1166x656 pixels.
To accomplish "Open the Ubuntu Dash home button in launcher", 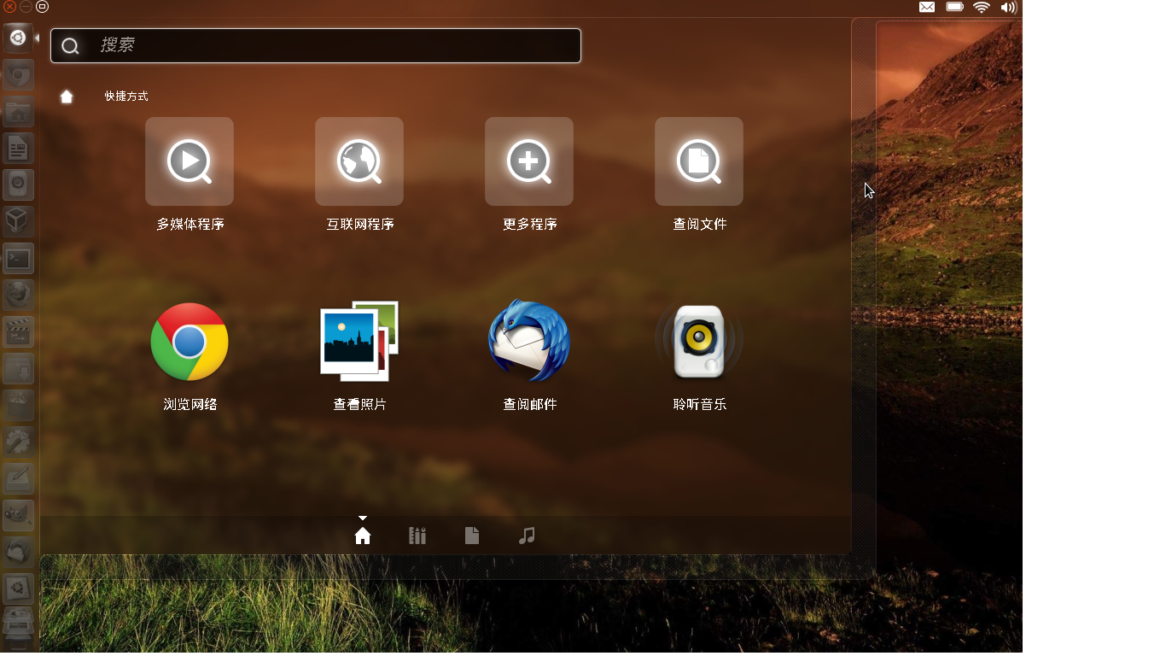I will tap(18, 38).
